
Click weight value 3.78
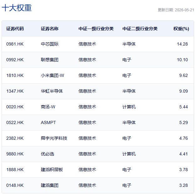click(x=183, y=170)
